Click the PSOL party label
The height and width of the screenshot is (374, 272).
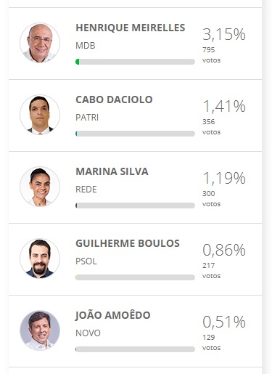point(86,261)
